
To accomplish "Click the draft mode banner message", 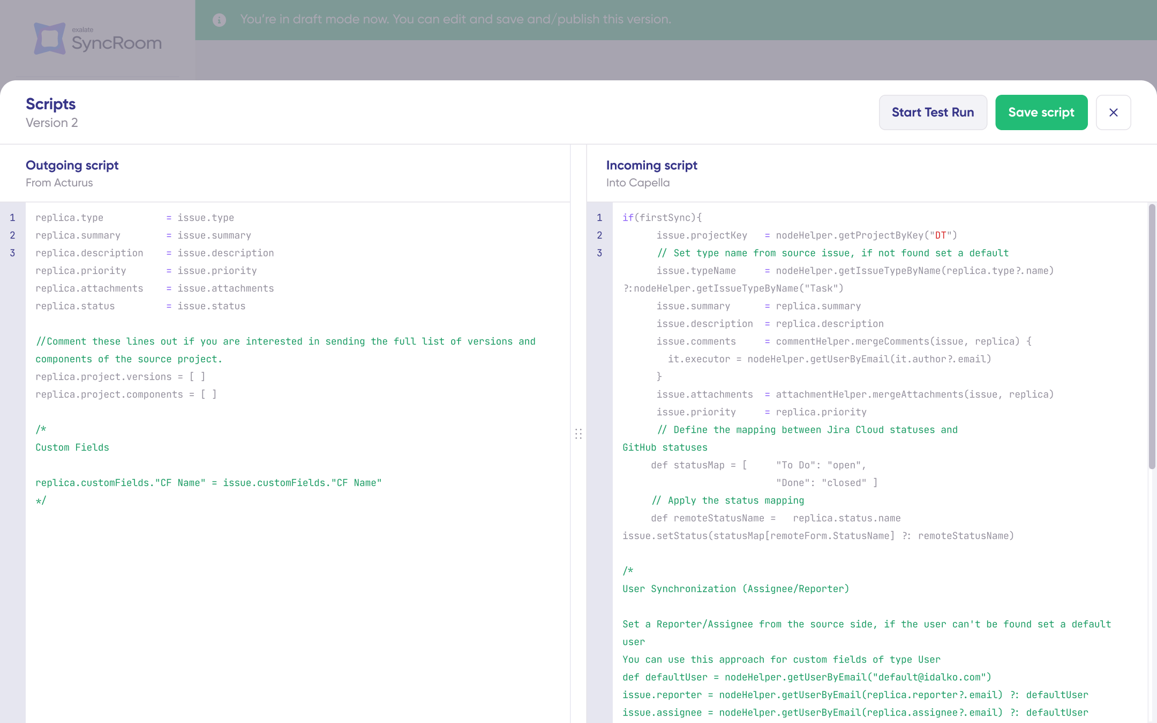I will coord(455,19).
